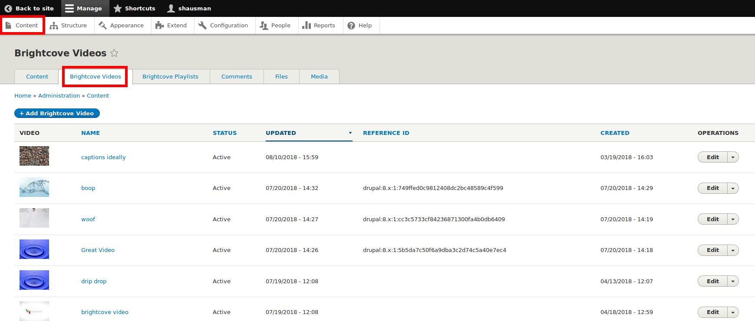Viewport: 755px width, 324px height.
Task: Sort table by Reference ID column
Action: [386, 133]
